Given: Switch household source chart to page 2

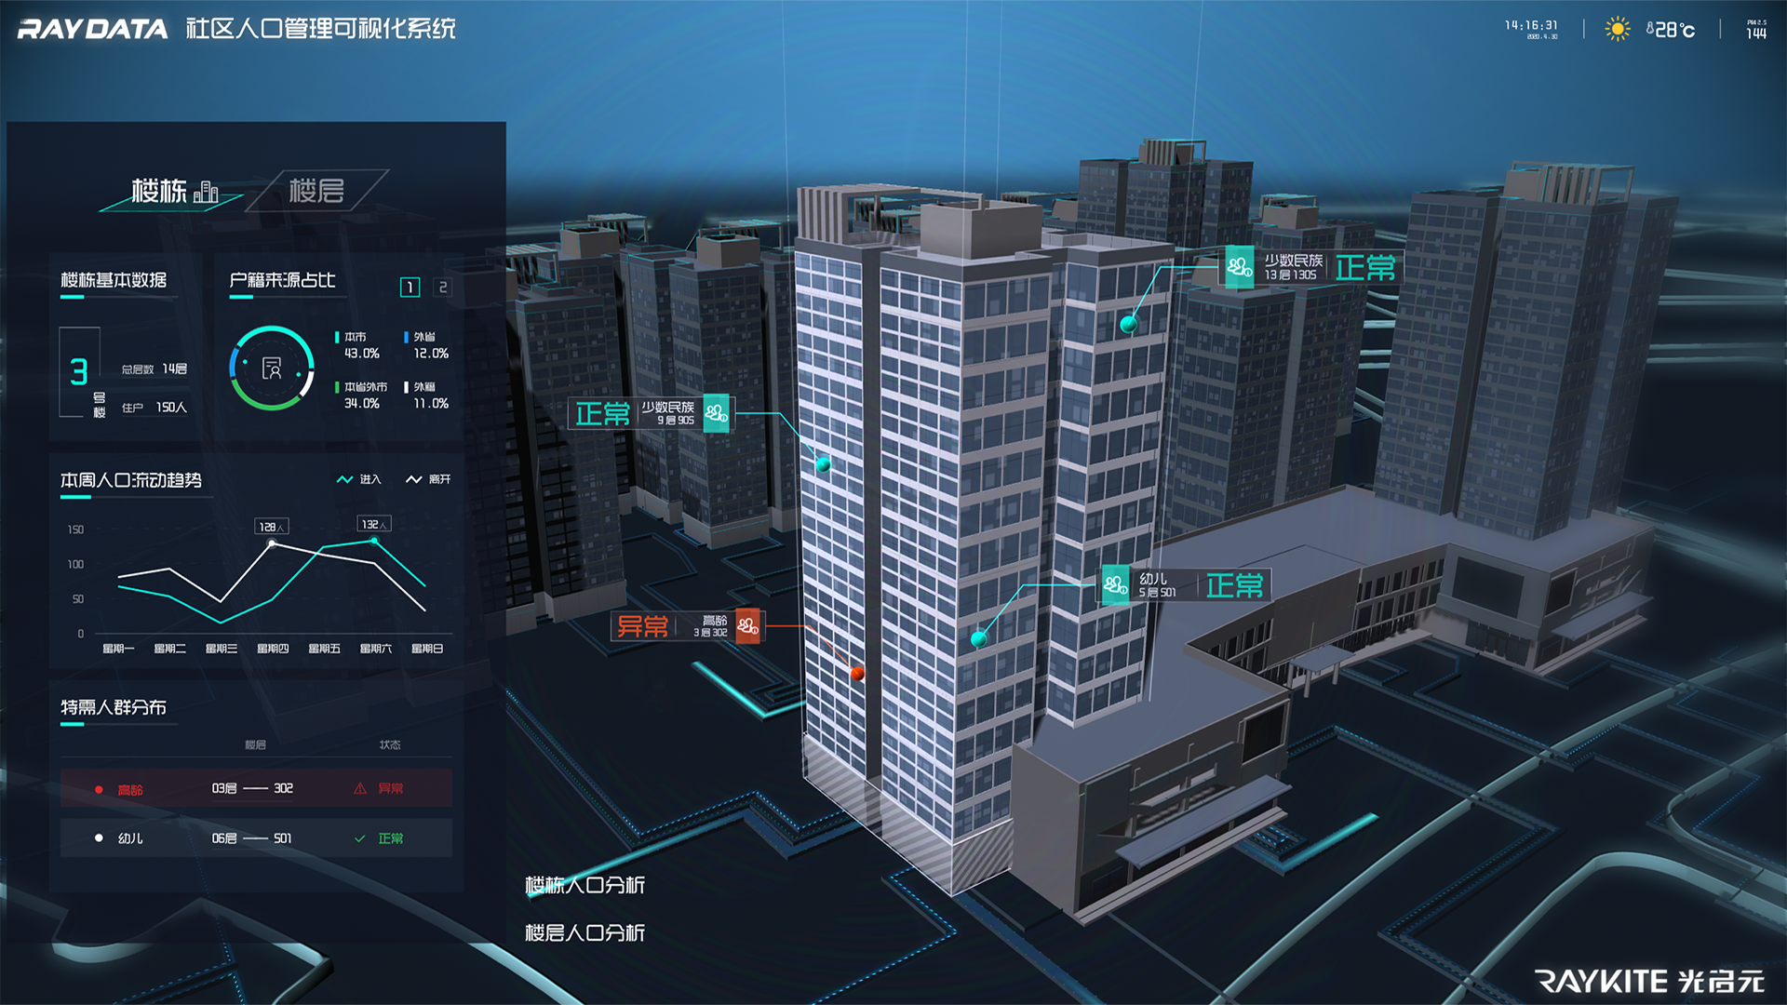Looking at the screenshot, I should click(x=443, y=288).
